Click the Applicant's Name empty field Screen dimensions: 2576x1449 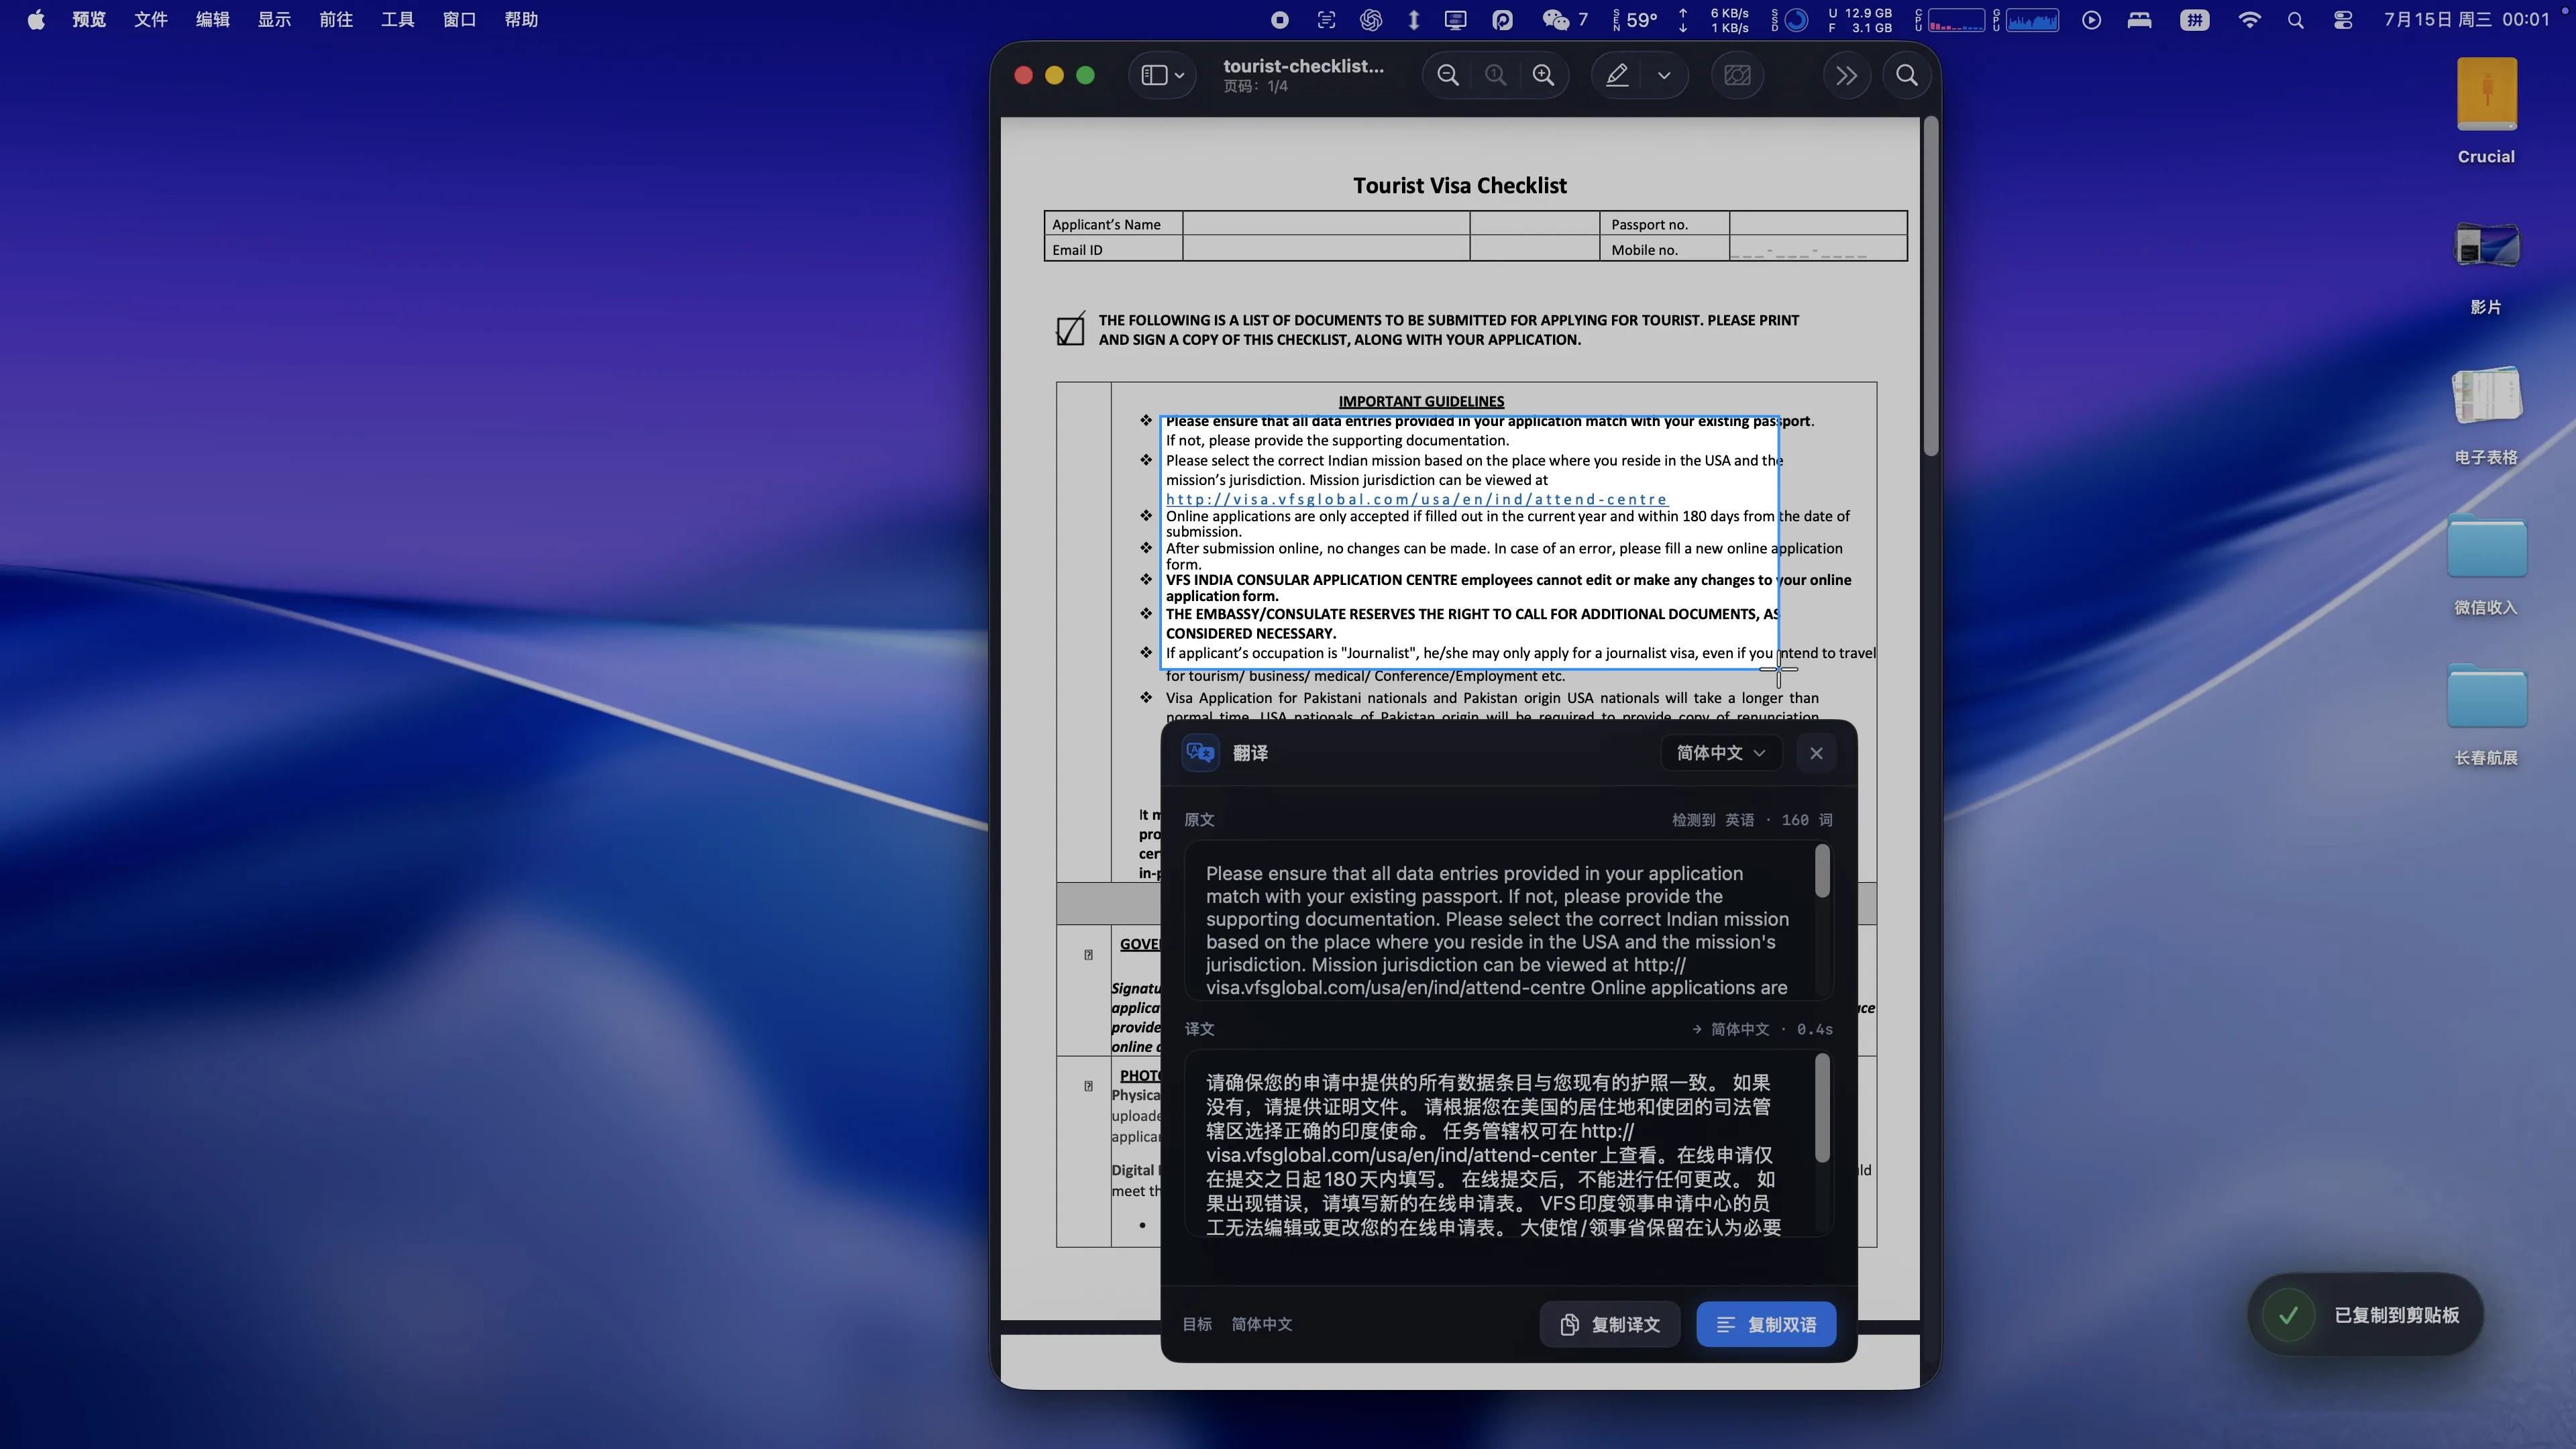pyautogui.click(x=1326, y=223)
